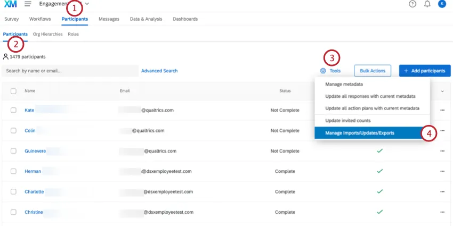Click the Tools gear icon
Screen dimensions: 453x226
(322, 71)
